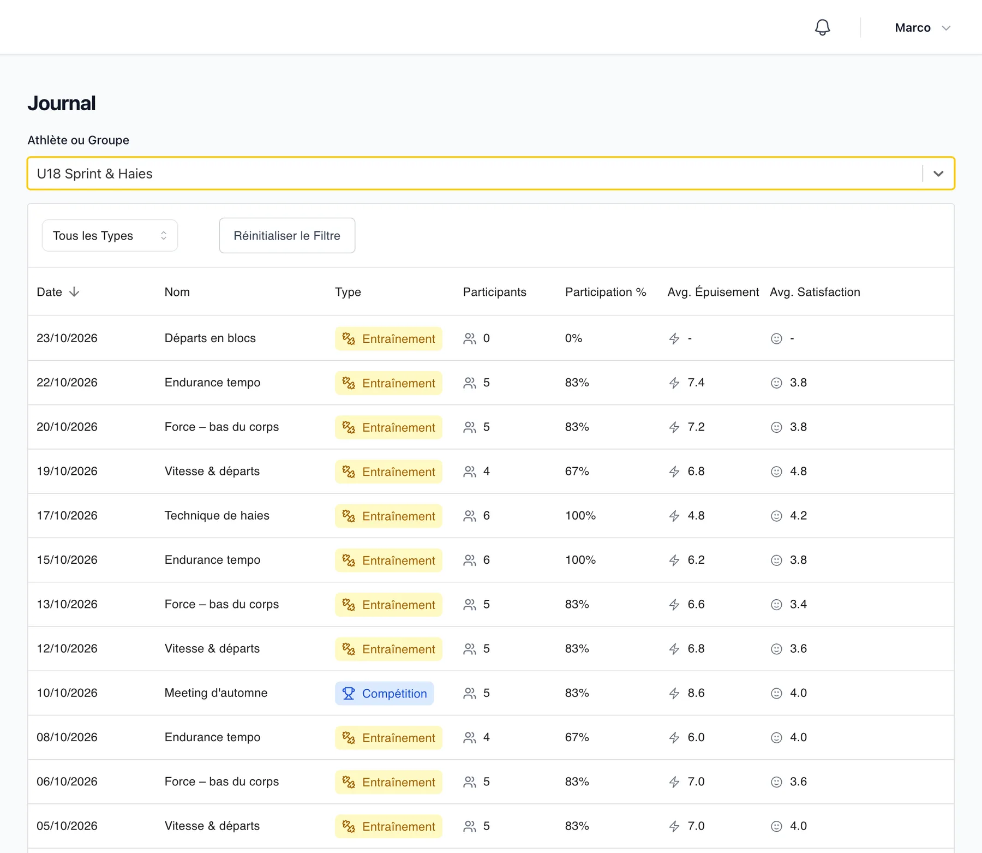This screenshot has height=853, width=982.
Task: Click the 0% participation value
Action: [573, 338]
